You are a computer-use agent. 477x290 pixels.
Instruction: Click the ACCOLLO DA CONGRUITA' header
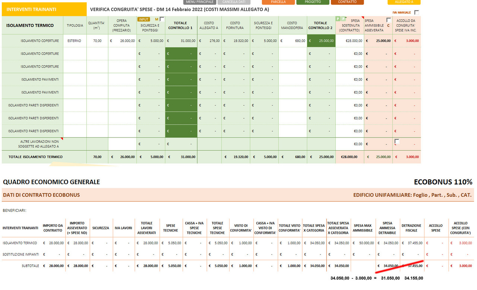point(407,25)
